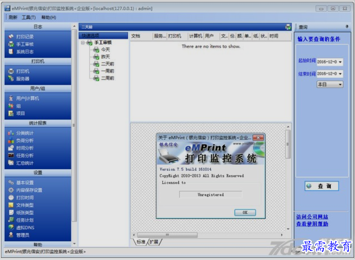Open 管理员 administrator settings
The width and height of the screenshot is (355, 260).
(x=23, y=235)
